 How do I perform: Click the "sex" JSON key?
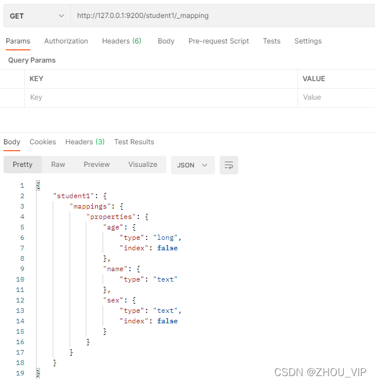click(113, 300)
